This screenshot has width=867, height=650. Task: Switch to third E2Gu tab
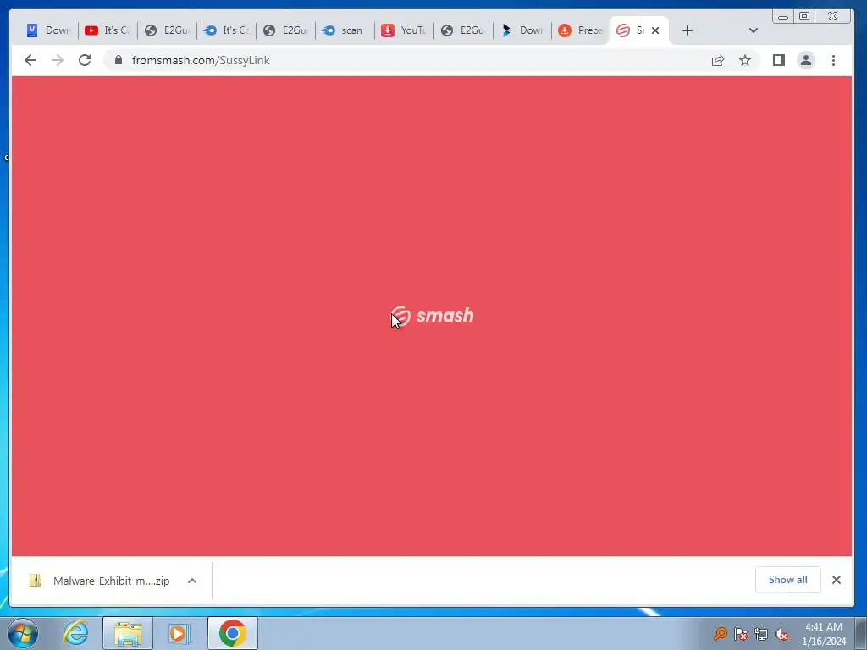click(x=462, y=30)
